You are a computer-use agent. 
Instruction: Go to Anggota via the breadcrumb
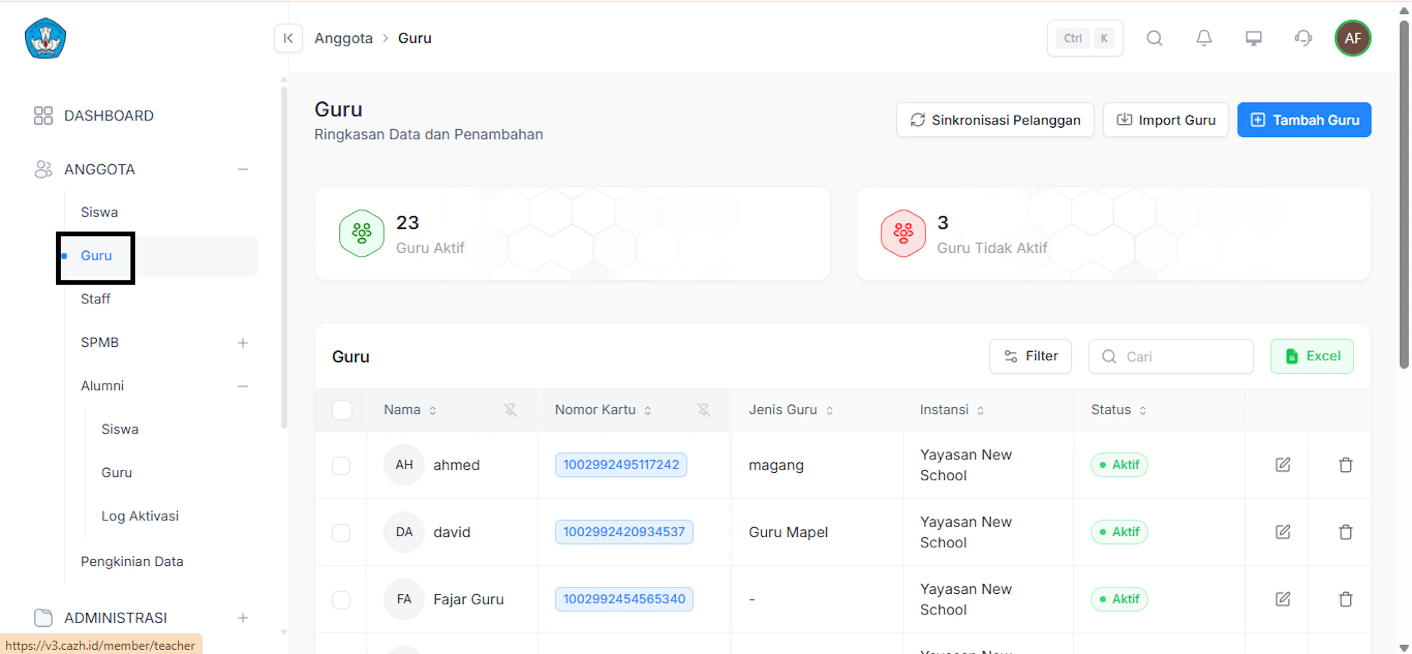[x=343, y=38]
